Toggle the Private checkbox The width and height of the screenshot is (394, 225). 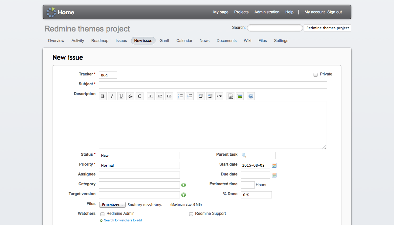point(316,75)
